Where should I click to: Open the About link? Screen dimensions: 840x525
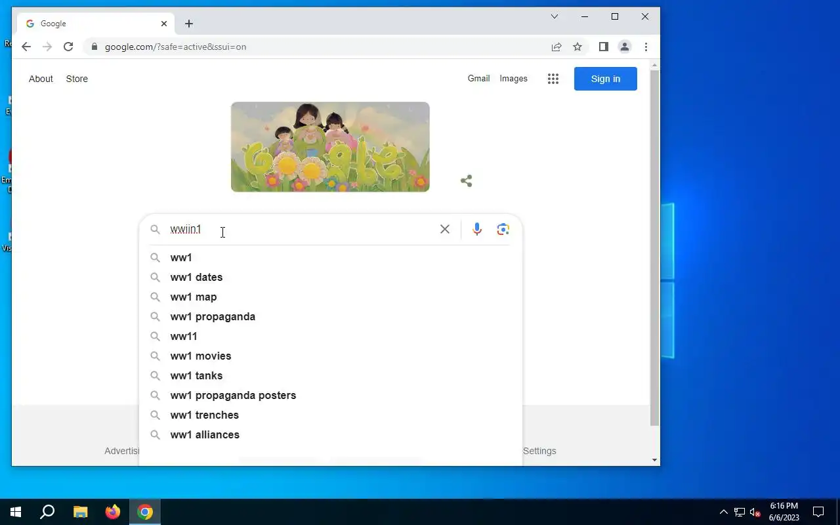point(41,79)
